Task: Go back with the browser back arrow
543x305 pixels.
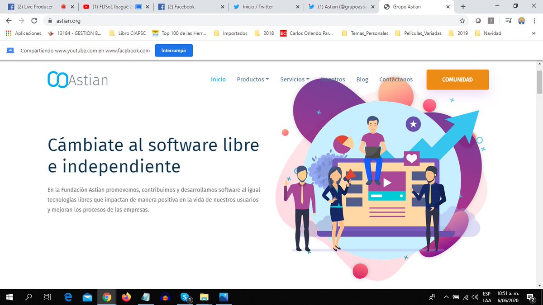Action: click(9, 21)
